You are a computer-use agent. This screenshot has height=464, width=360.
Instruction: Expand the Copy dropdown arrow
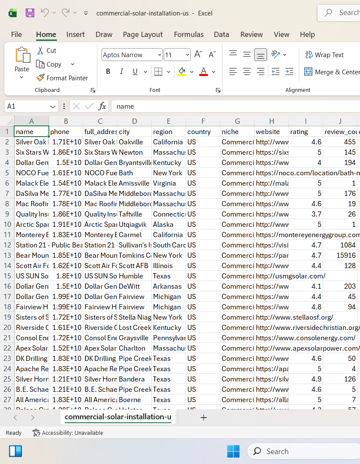coord(72,64)
